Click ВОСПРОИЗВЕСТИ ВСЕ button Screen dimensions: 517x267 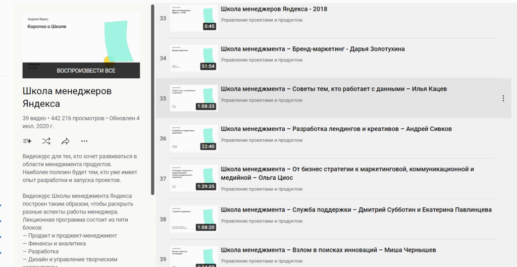click(x=81, y=71)
